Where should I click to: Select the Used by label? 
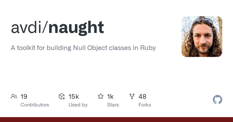(78, 105)
